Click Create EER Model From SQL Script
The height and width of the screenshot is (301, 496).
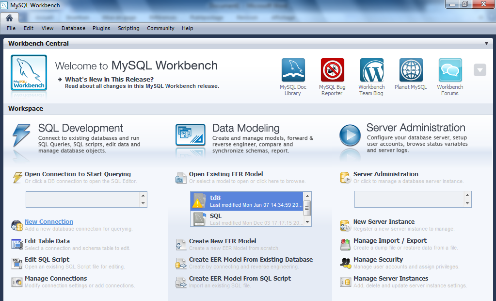pyautogui.click(x=240, y=279)
